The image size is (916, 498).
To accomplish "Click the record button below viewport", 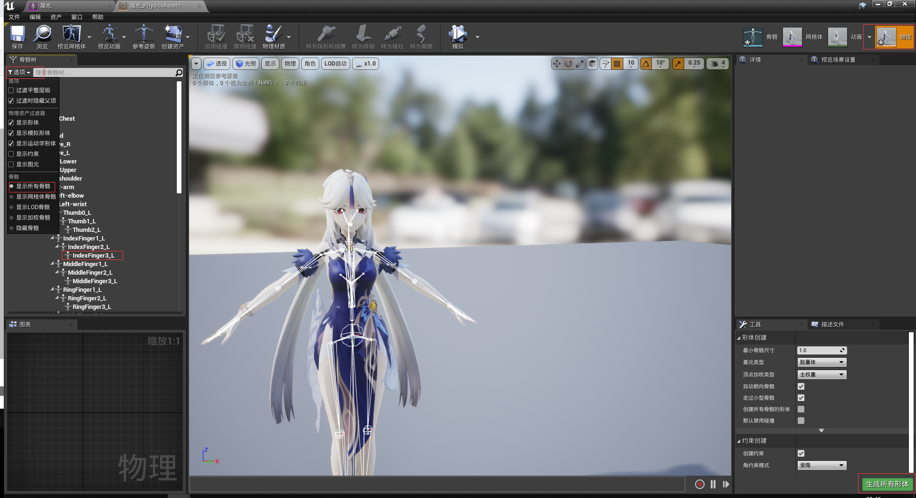I will (x=699, y=484).
